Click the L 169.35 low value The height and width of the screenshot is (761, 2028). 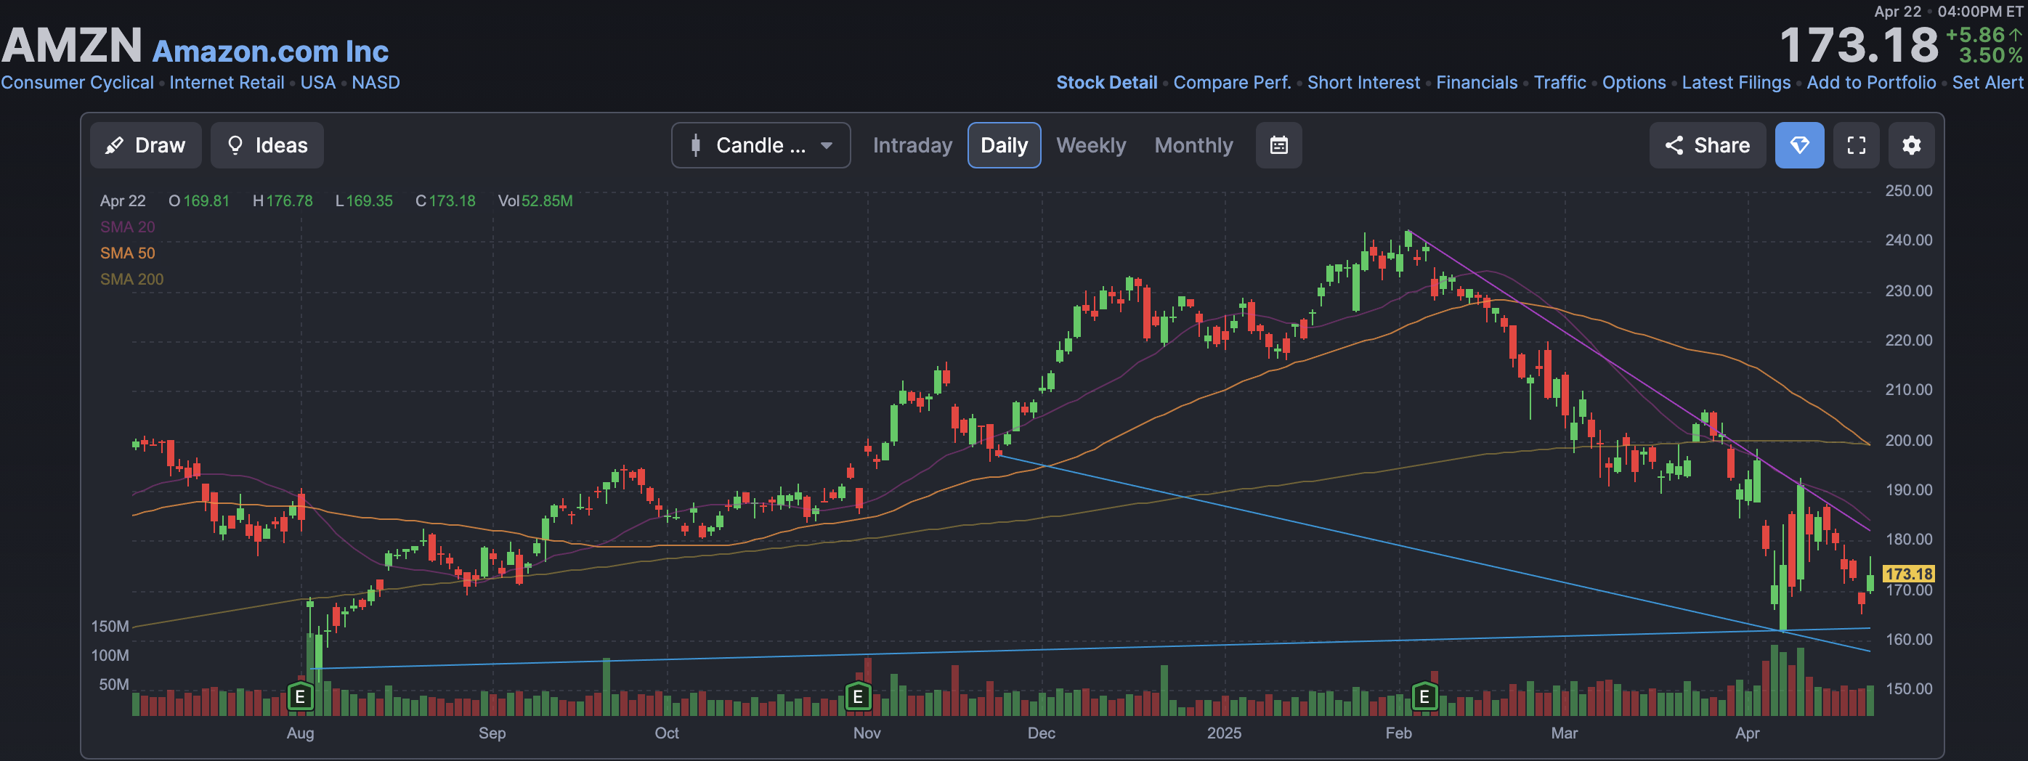pyautogui.click(x=364, y=200)
